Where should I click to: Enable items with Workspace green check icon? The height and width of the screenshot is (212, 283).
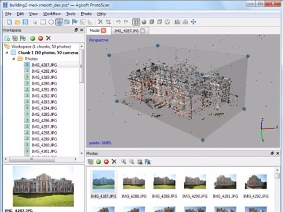[33, 38]
